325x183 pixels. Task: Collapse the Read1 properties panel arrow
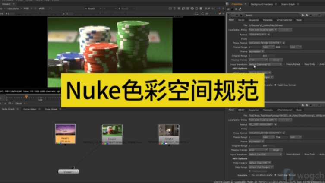click(229, 15)
